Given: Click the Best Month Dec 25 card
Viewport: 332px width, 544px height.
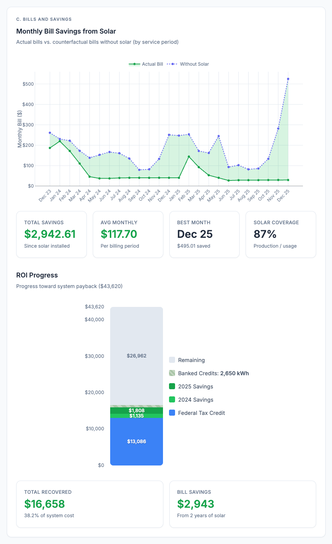Looking at the screenshot, I should pyautogui.click(x=204, y=234).
